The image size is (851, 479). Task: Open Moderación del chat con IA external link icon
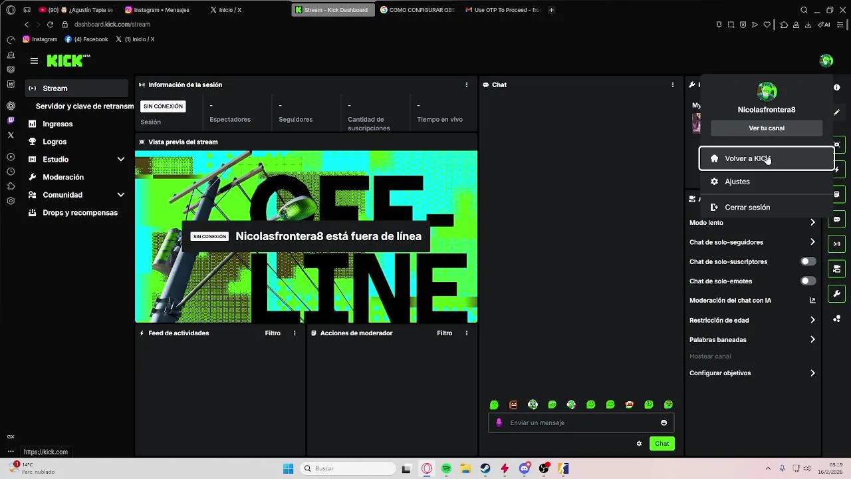[x=812, y=301]
